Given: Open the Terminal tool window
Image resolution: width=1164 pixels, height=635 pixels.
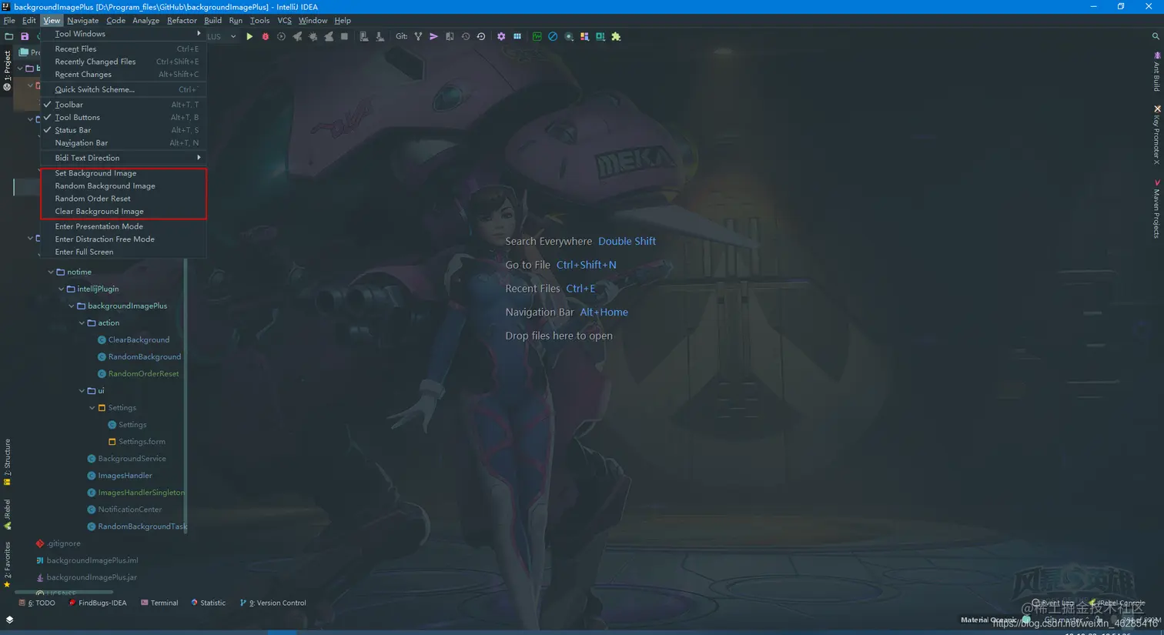Looking at the screenshot, I should pos(159,603).
